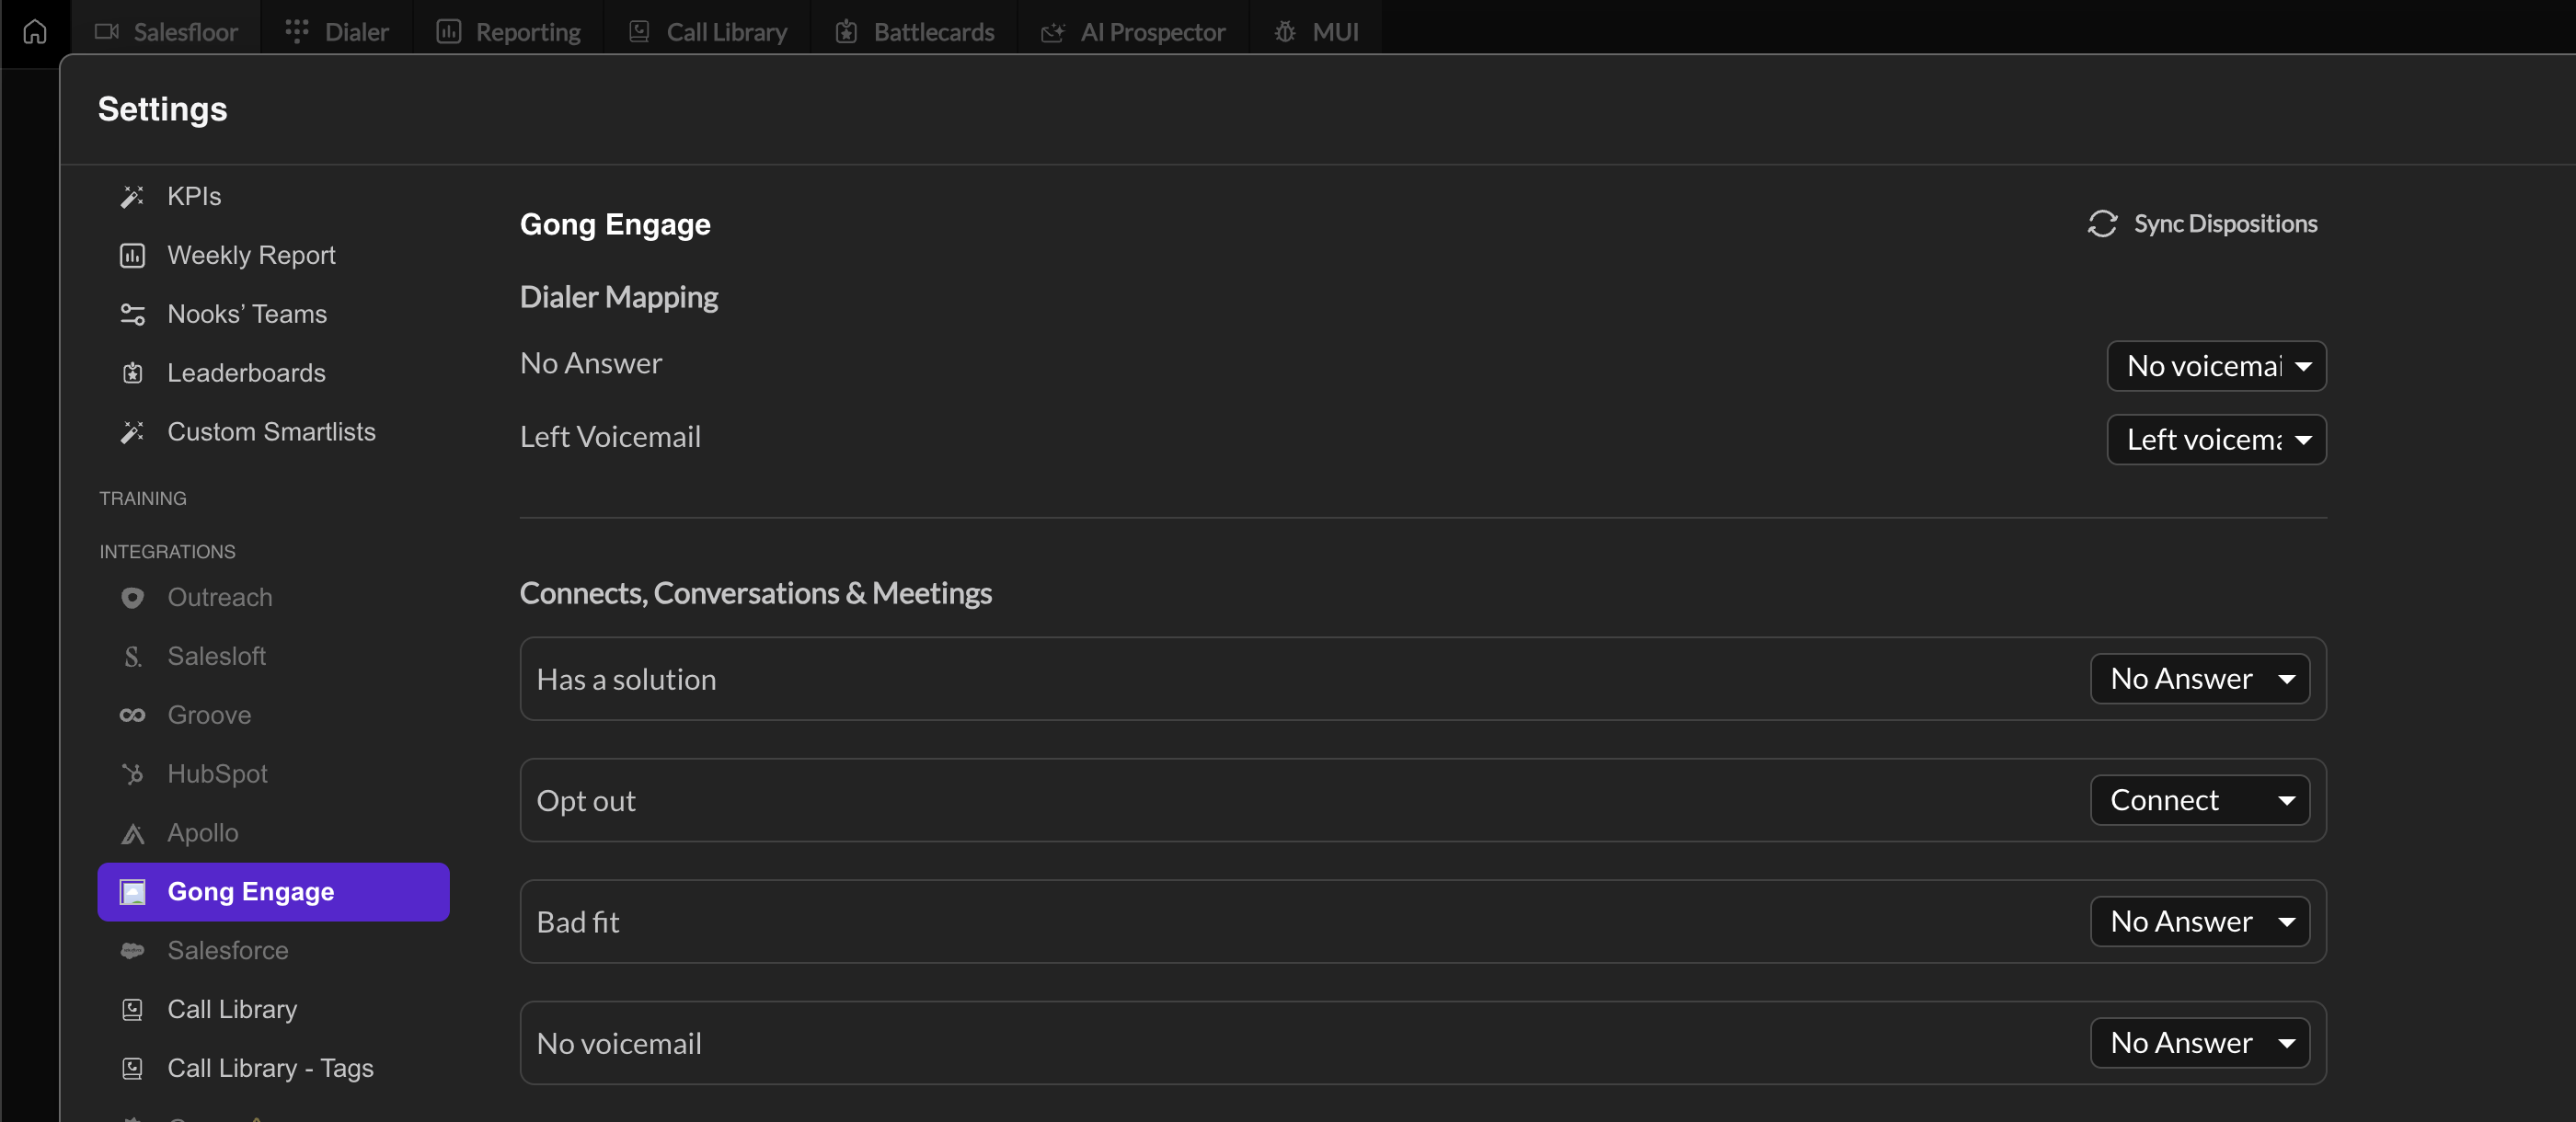Click the Sync Dispositions refresh icon
This screenshot has width=2576, height=1122.
(2102, 223)
